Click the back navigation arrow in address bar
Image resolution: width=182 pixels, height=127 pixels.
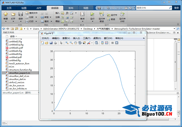coord(4,29)
